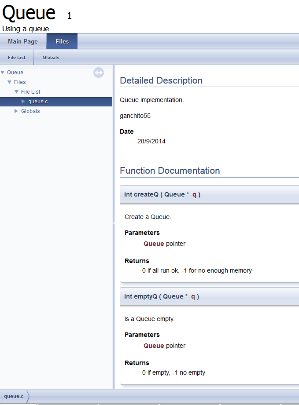This screenshot has width=299, height=405.
Task: Open the Globals sub-tab
Action: (x=51, y=57)
